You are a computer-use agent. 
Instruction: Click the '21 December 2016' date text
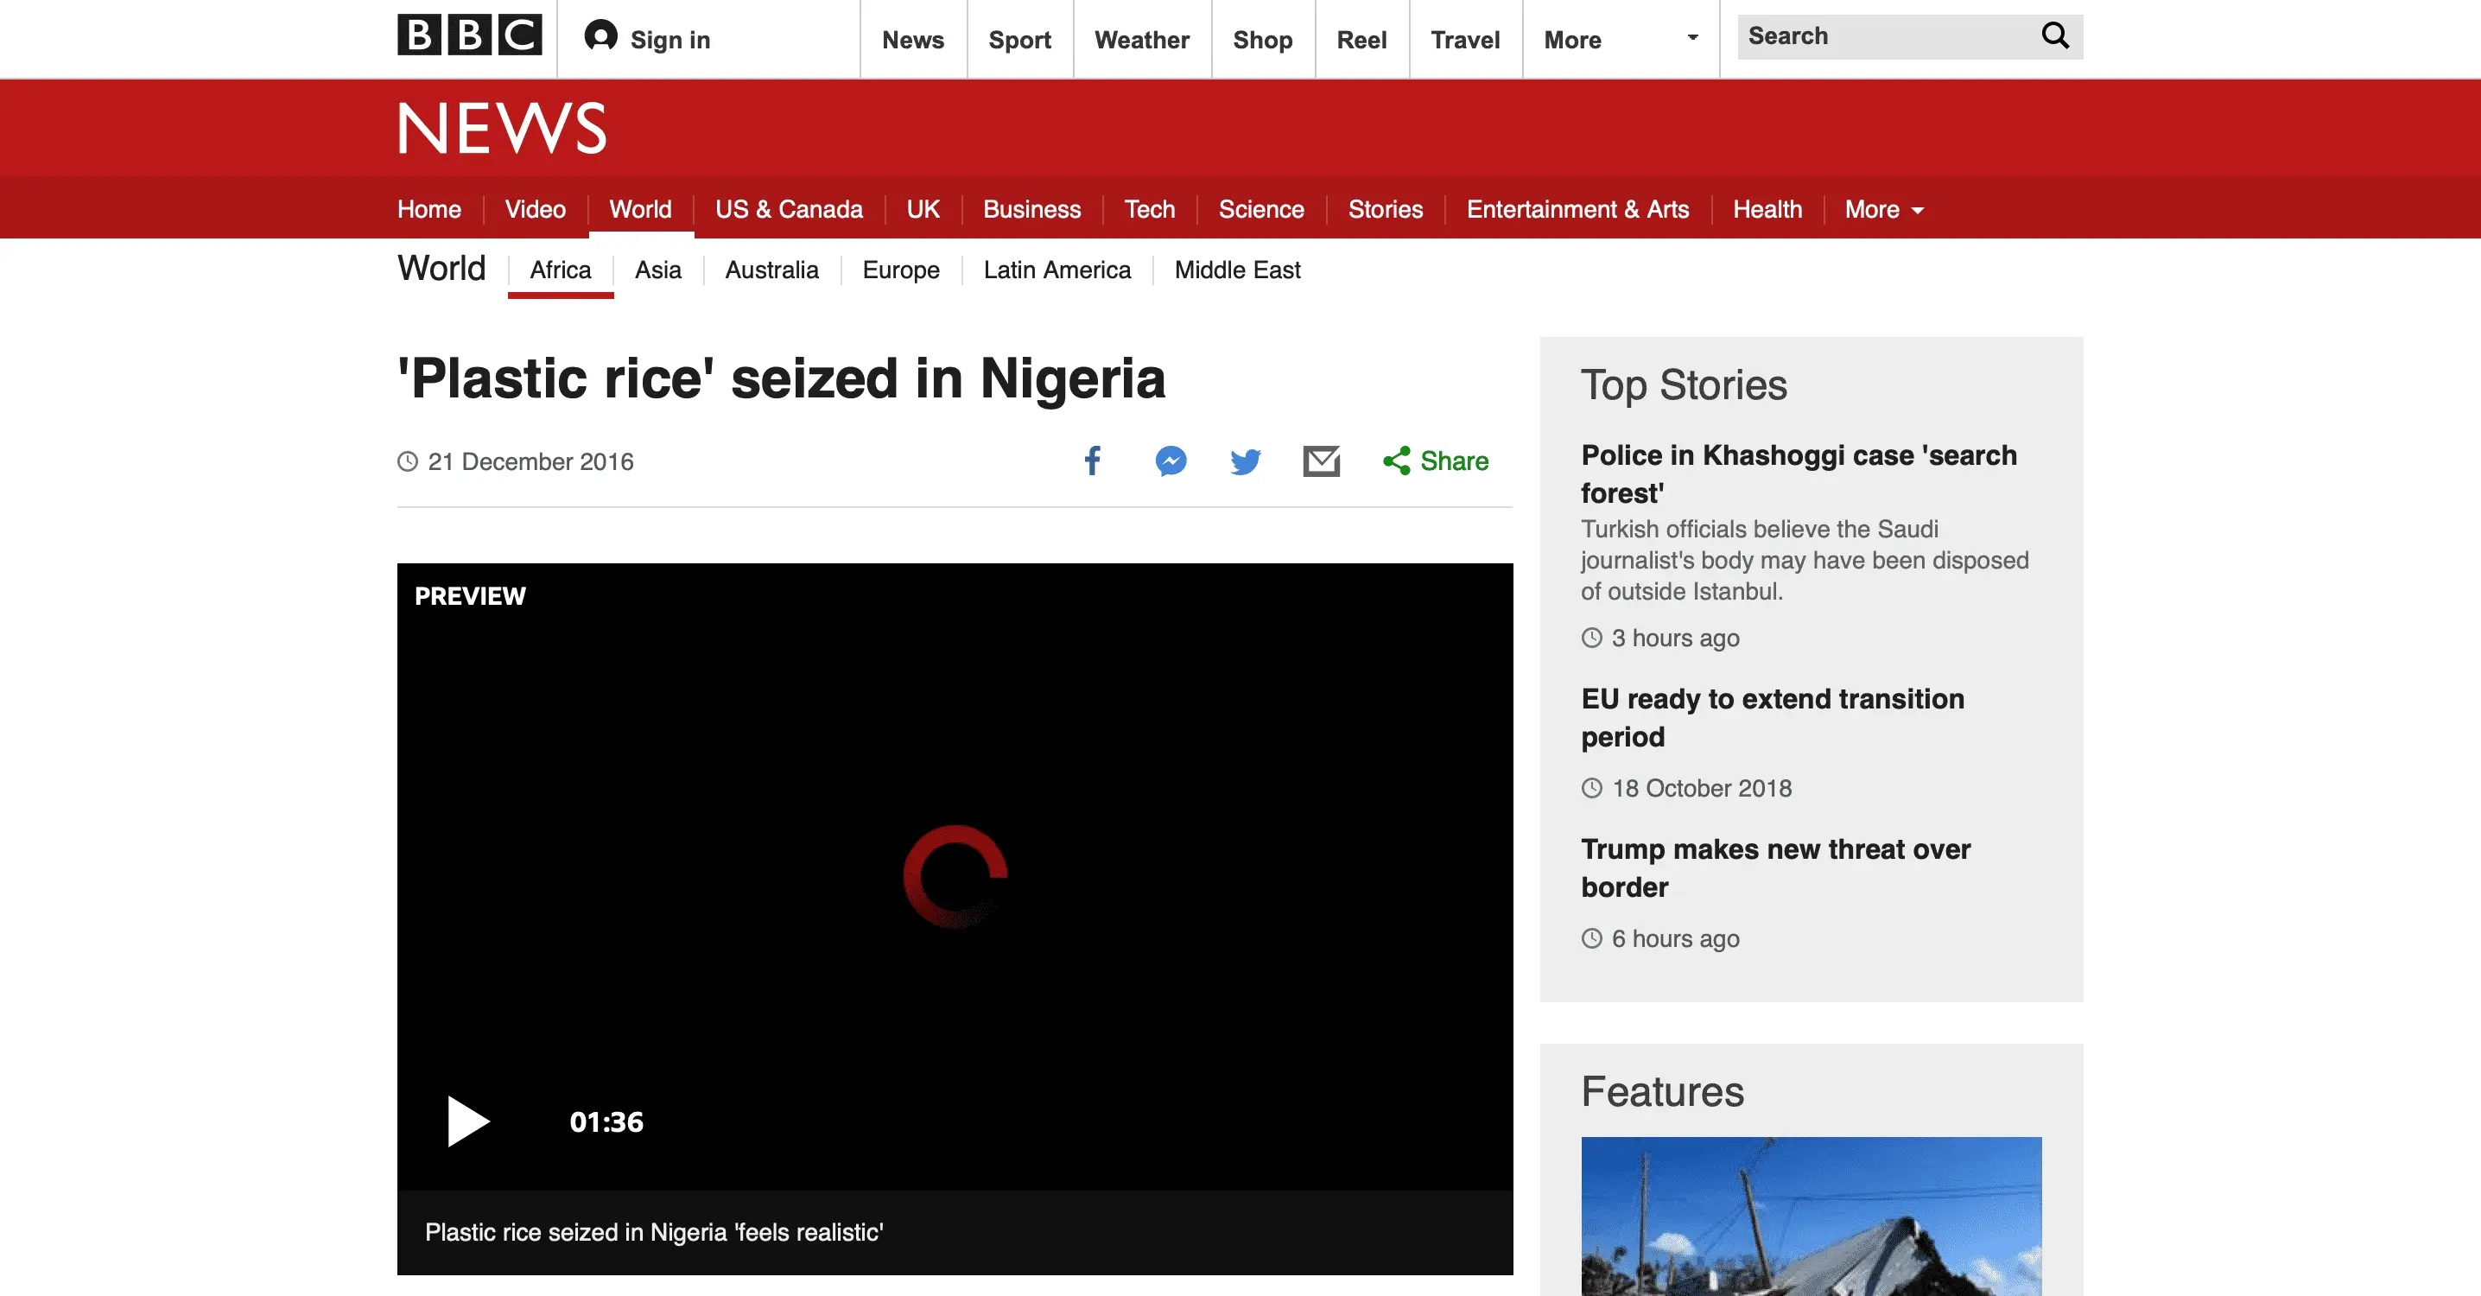pyautogui.click(x=530, y=461)
